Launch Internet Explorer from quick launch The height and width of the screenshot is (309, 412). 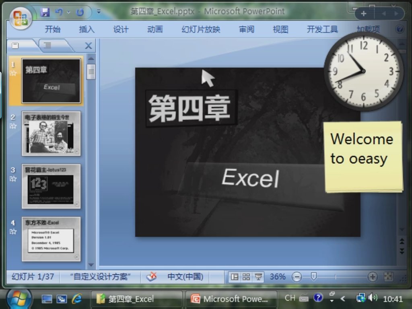[77, 299]
